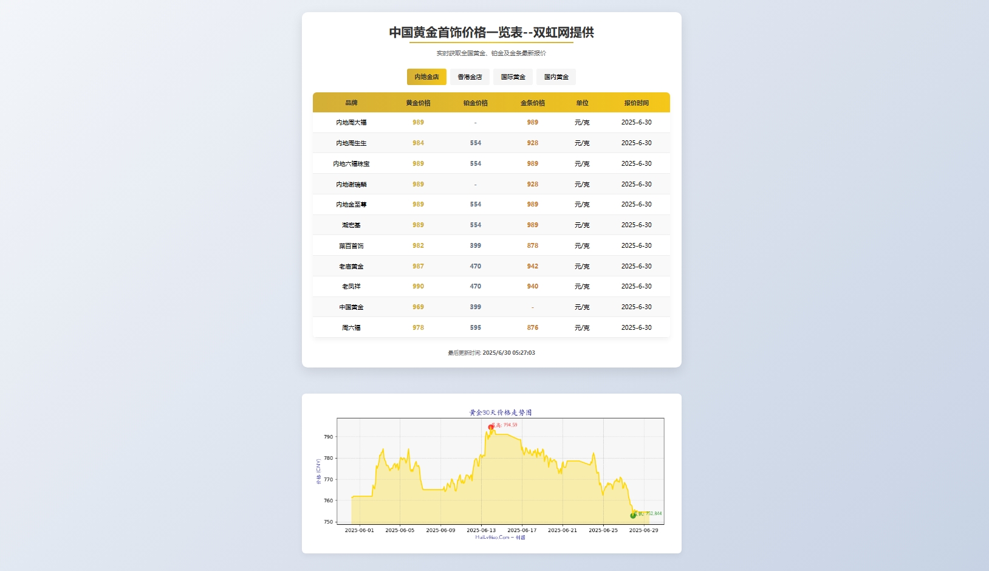989x571 pixels.
Task: Select the 内地六福珠宝 brand name
Action: tap(351, 164)
